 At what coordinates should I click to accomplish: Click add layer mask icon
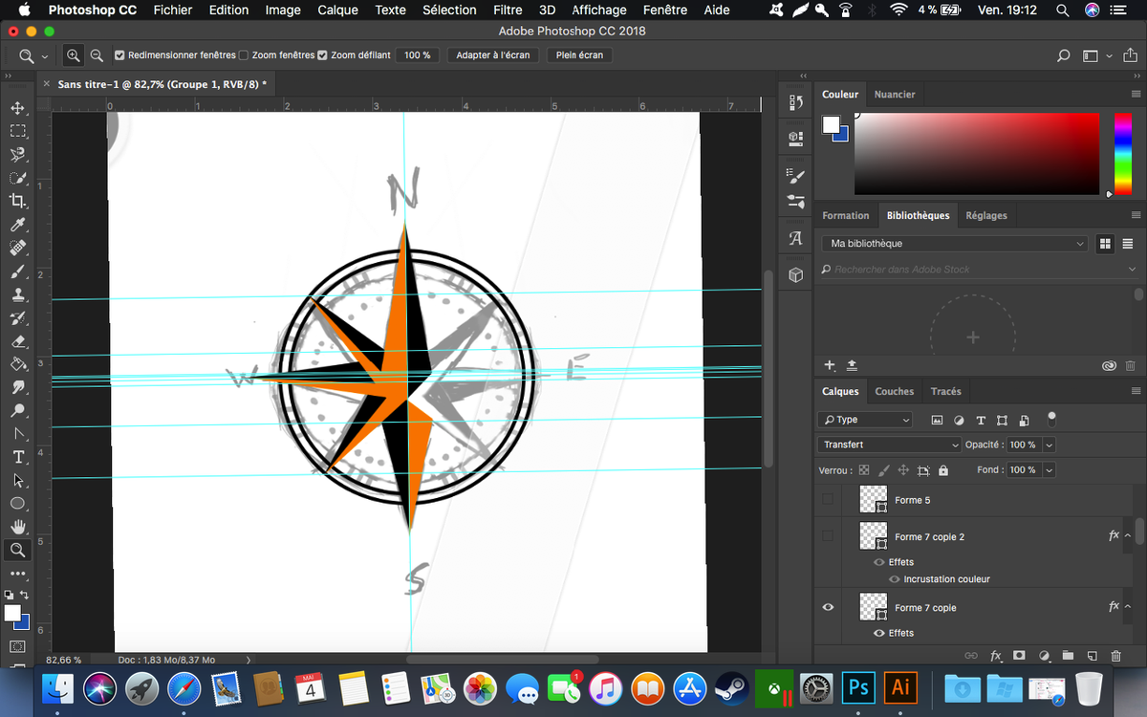click(1020, 656)
